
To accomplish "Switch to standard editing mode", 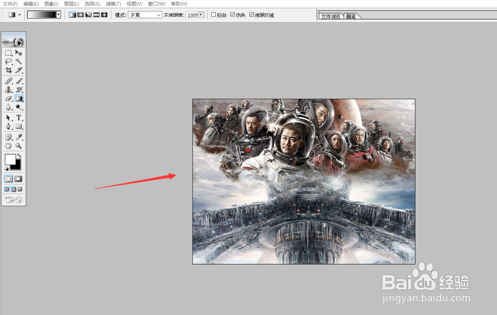I will (9, 179).
